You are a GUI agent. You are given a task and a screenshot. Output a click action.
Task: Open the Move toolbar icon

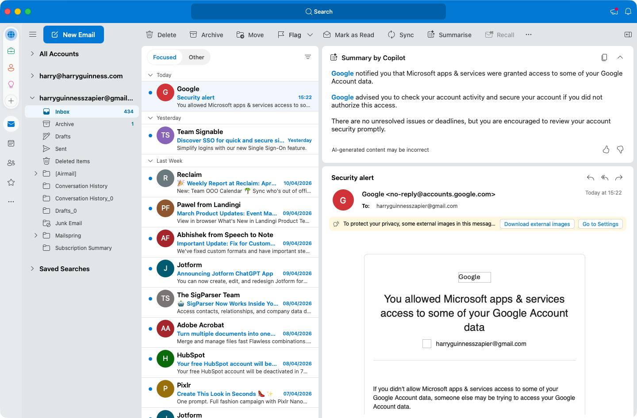point(240,34)
